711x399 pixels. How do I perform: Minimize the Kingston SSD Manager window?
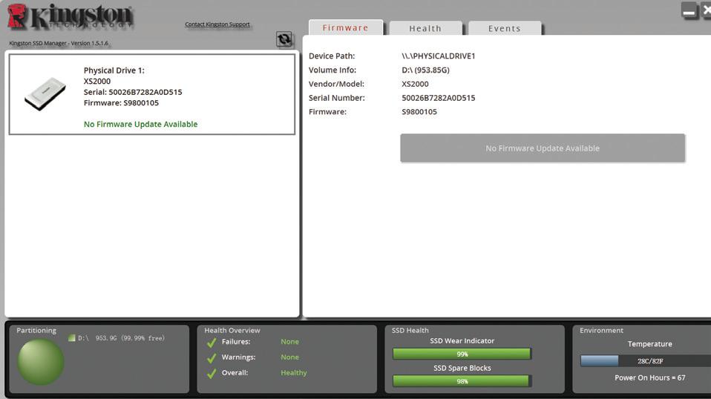(689, 10)
